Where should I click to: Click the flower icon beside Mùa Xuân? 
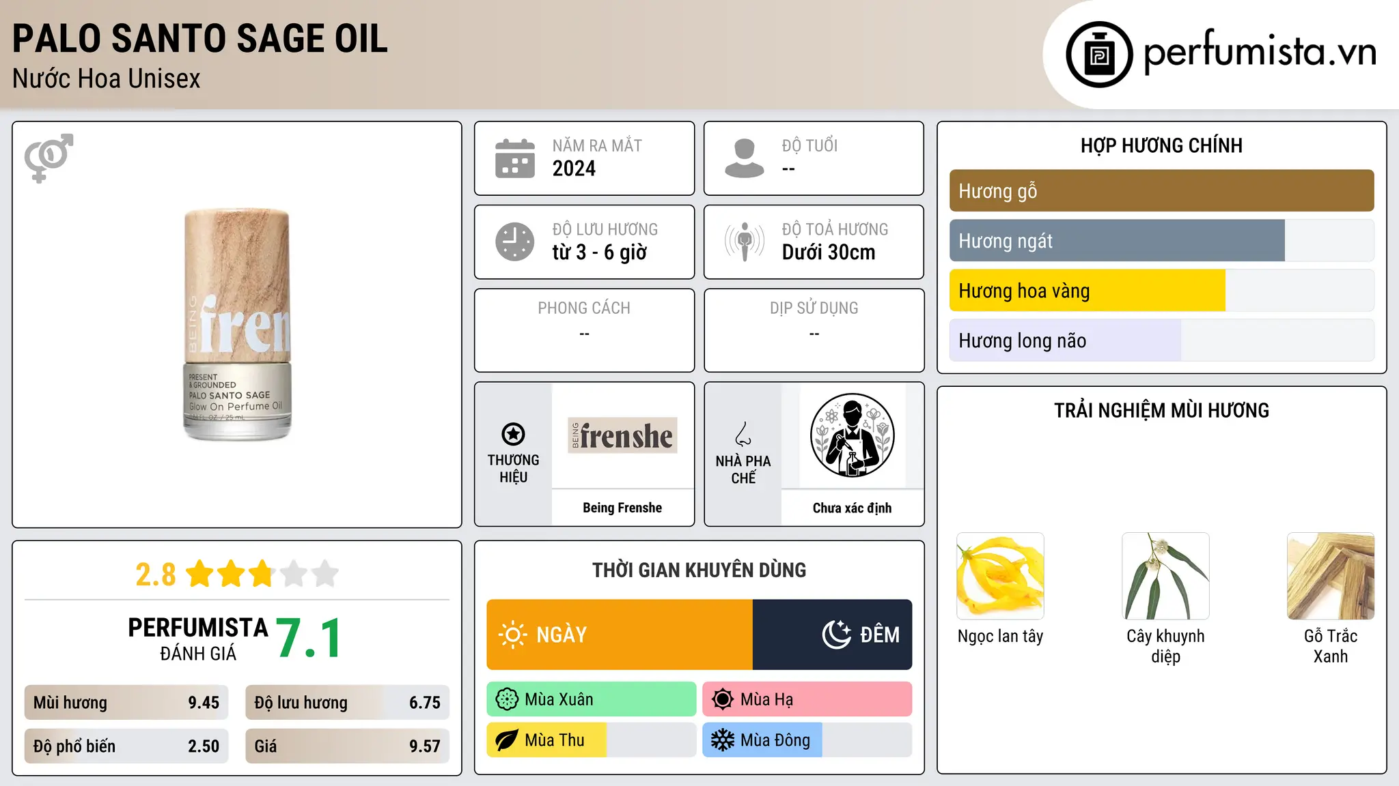tap(507, 699)
